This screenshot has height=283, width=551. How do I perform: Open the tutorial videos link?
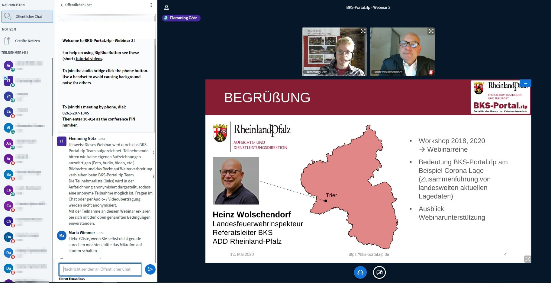click(89, 59)
